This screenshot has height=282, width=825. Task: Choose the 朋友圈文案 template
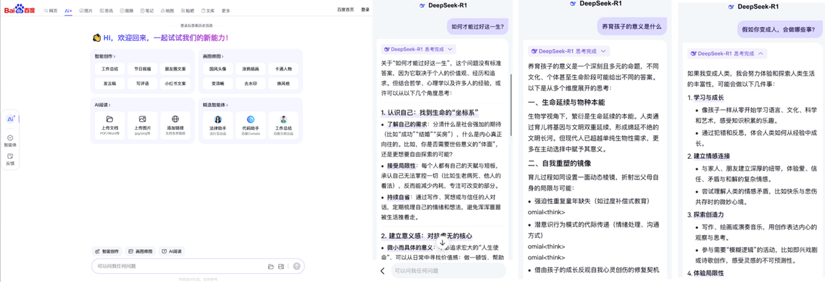175,69
